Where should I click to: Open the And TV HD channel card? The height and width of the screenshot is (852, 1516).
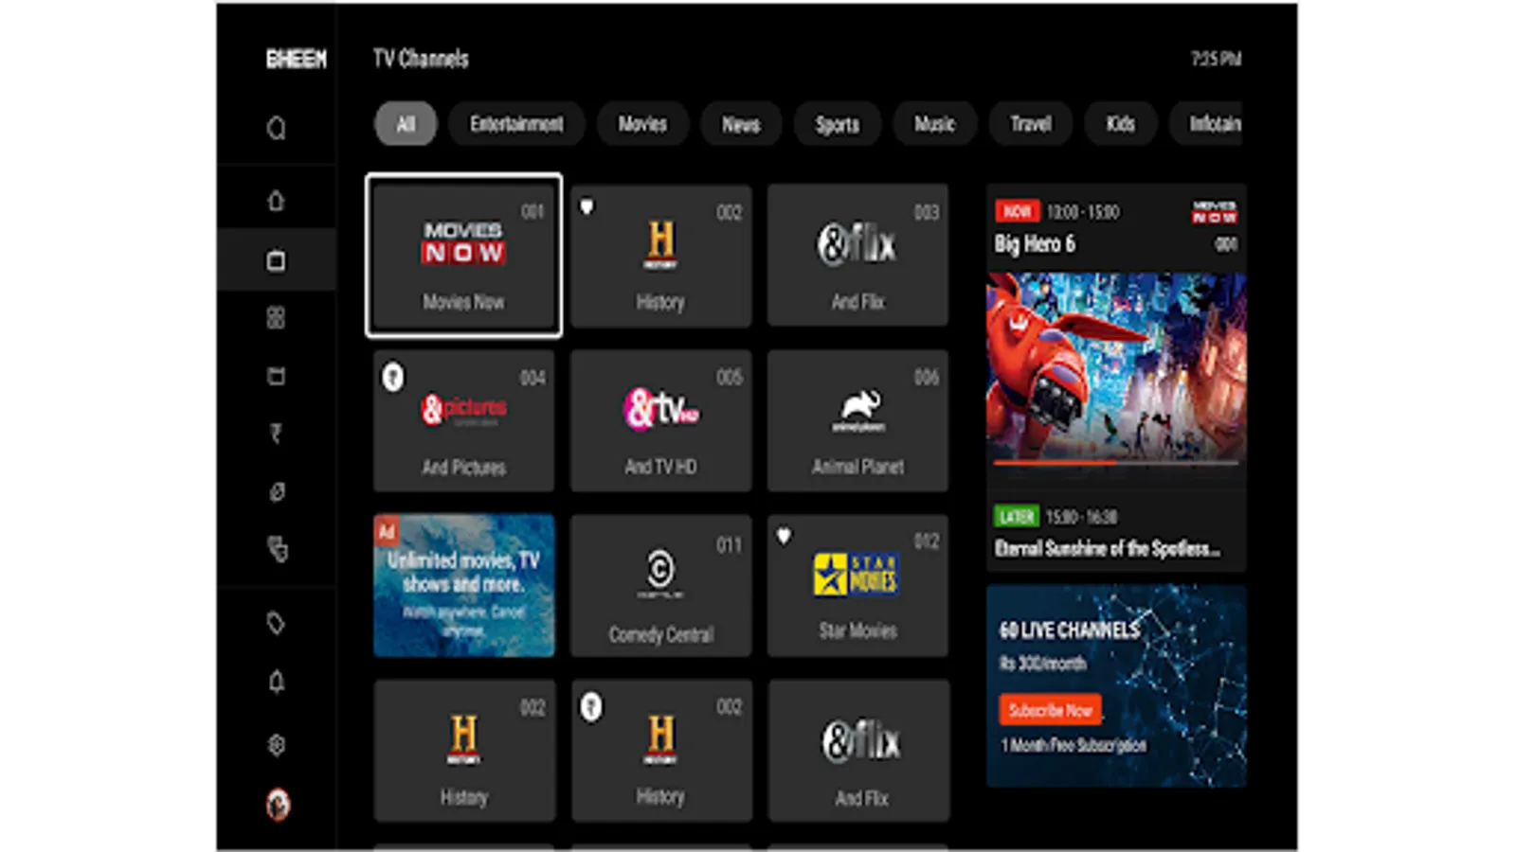(660, 420)
